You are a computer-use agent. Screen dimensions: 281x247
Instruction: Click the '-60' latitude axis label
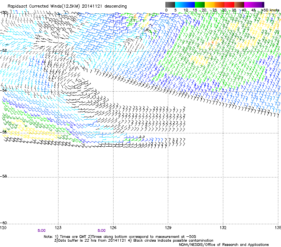[3, 223]
